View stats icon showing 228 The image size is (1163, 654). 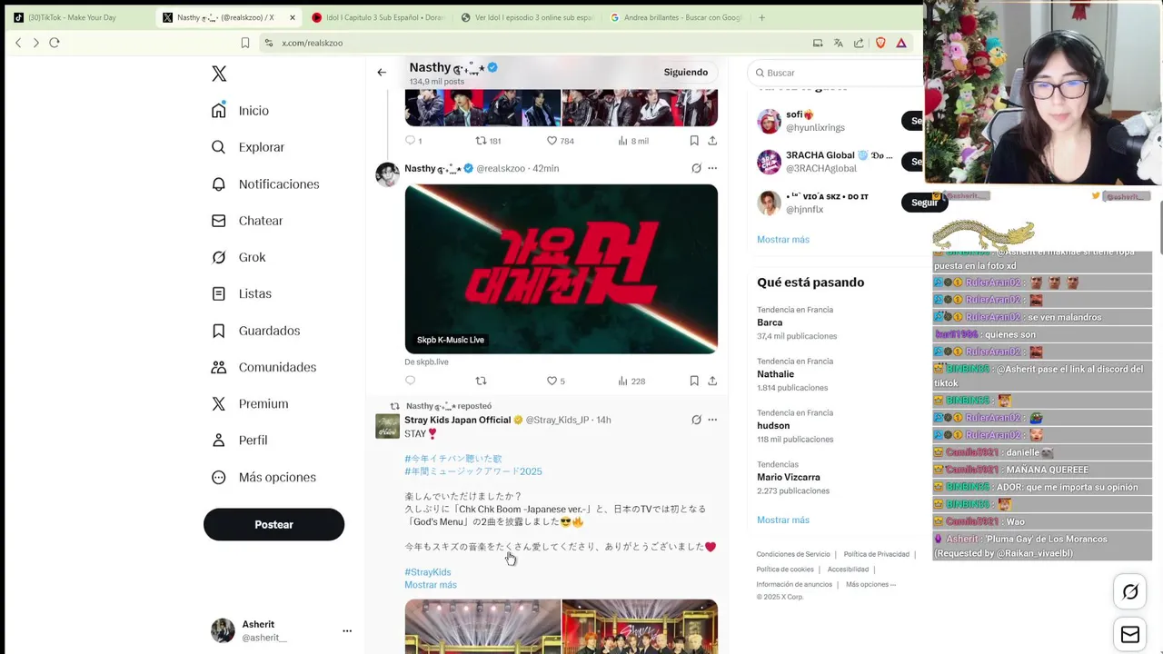point(623,381)
